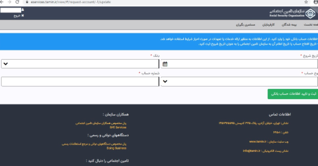Click the account number (شماره حساب) field
The width and height of the screenshot is (318, 166).
tap(80, 82)
